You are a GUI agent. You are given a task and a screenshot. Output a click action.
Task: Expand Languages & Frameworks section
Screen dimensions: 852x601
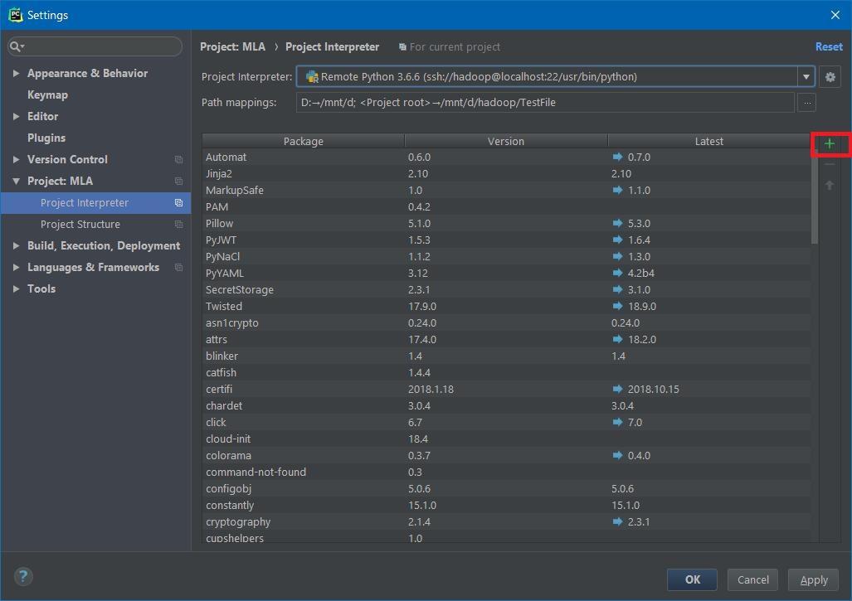[16, 267]
